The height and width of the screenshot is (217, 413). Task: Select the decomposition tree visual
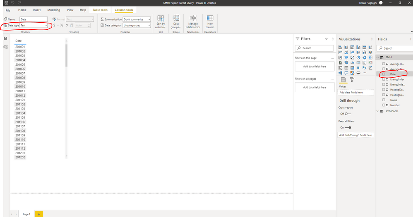pyautogui.click(x=340, y=73)
